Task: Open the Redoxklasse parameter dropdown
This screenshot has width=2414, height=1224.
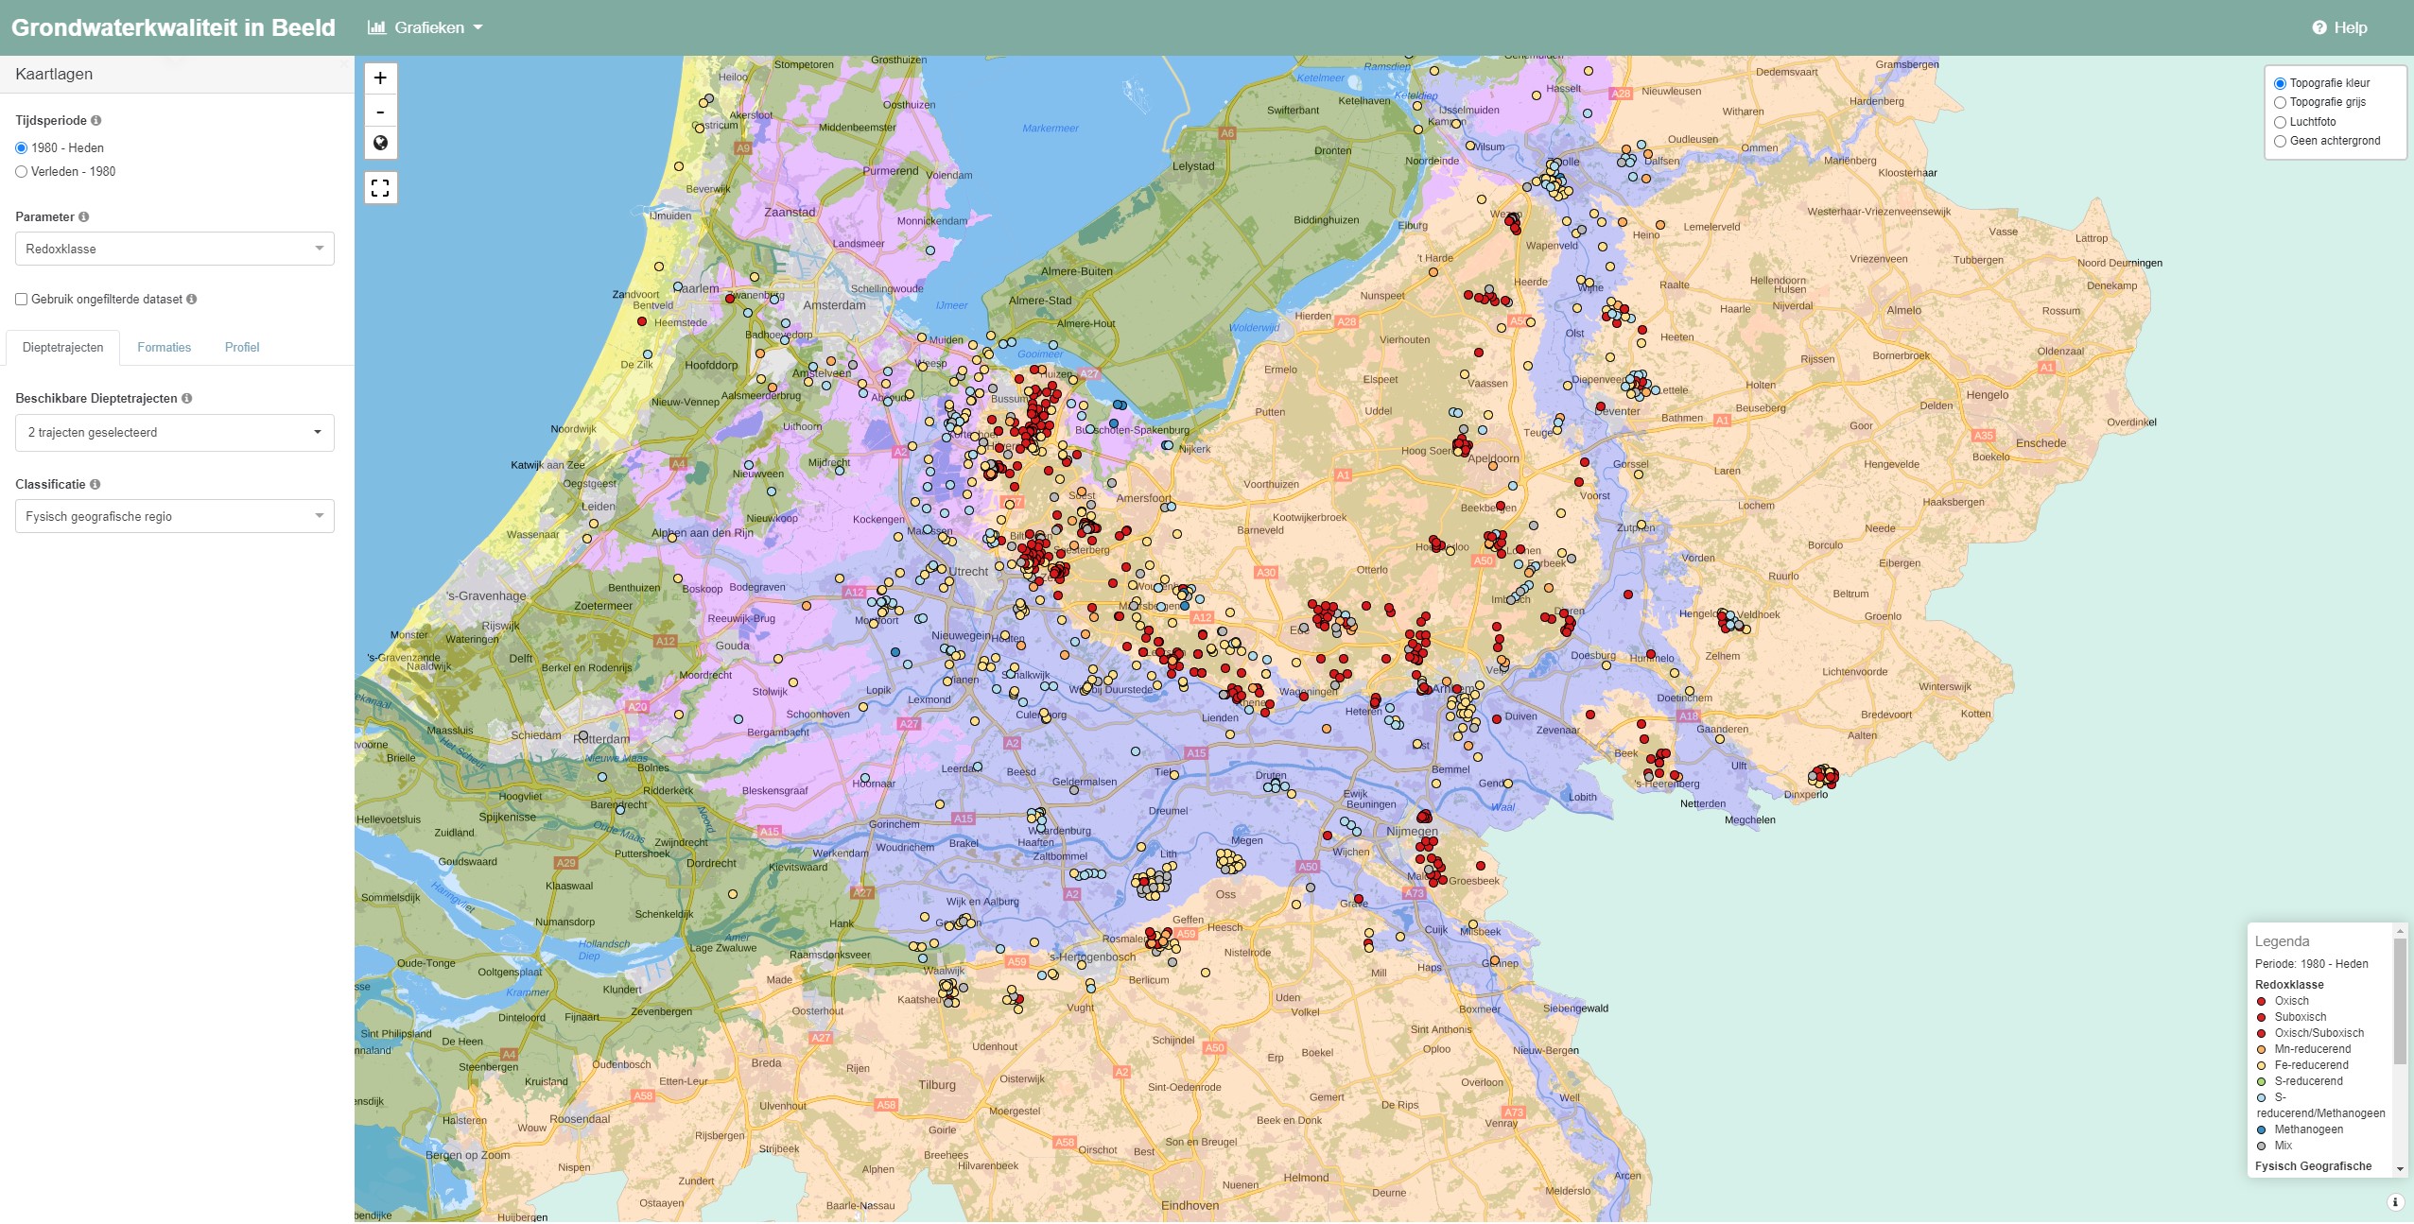Action: (175, 249)
